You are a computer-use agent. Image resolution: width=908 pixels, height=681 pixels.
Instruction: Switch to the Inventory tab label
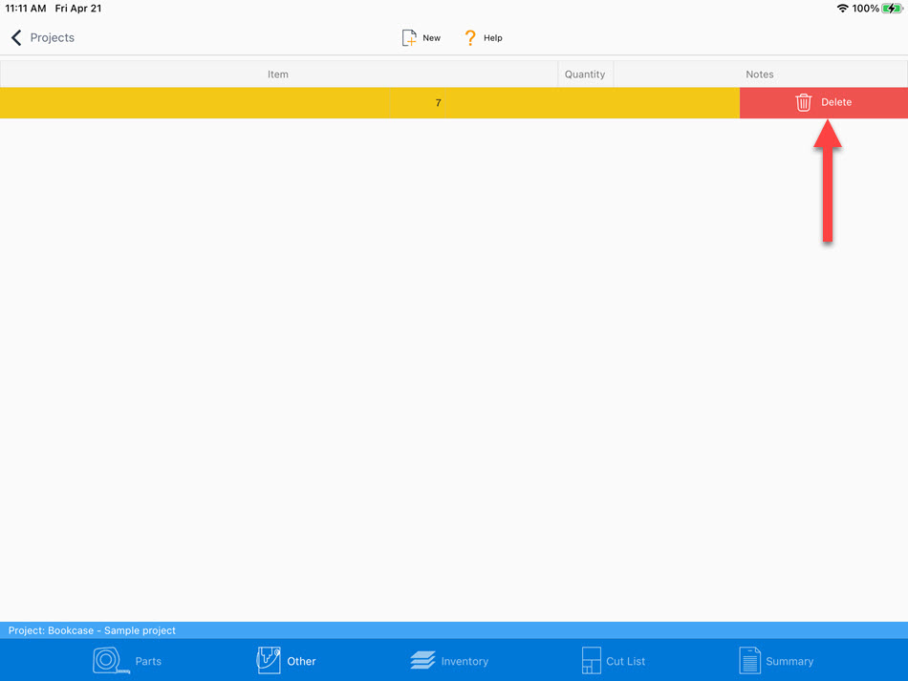[465, 661]
